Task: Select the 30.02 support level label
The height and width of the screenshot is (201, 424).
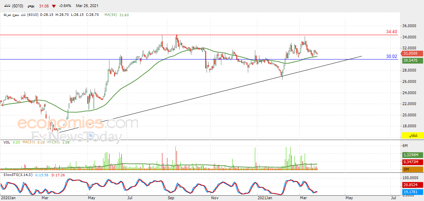Action: pos(392,56)
